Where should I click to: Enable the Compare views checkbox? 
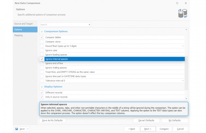(42, 42)
